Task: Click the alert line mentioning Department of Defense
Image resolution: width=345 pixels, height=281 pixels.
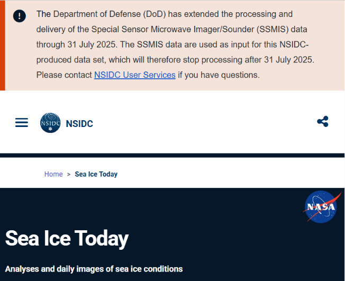Action: click(165, 14)
